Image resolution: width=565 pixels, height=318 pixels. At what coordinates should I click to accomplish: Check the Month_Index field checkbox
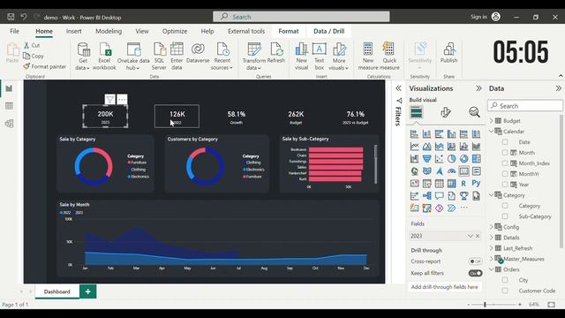pyautogui.click(x=505, y=163)
